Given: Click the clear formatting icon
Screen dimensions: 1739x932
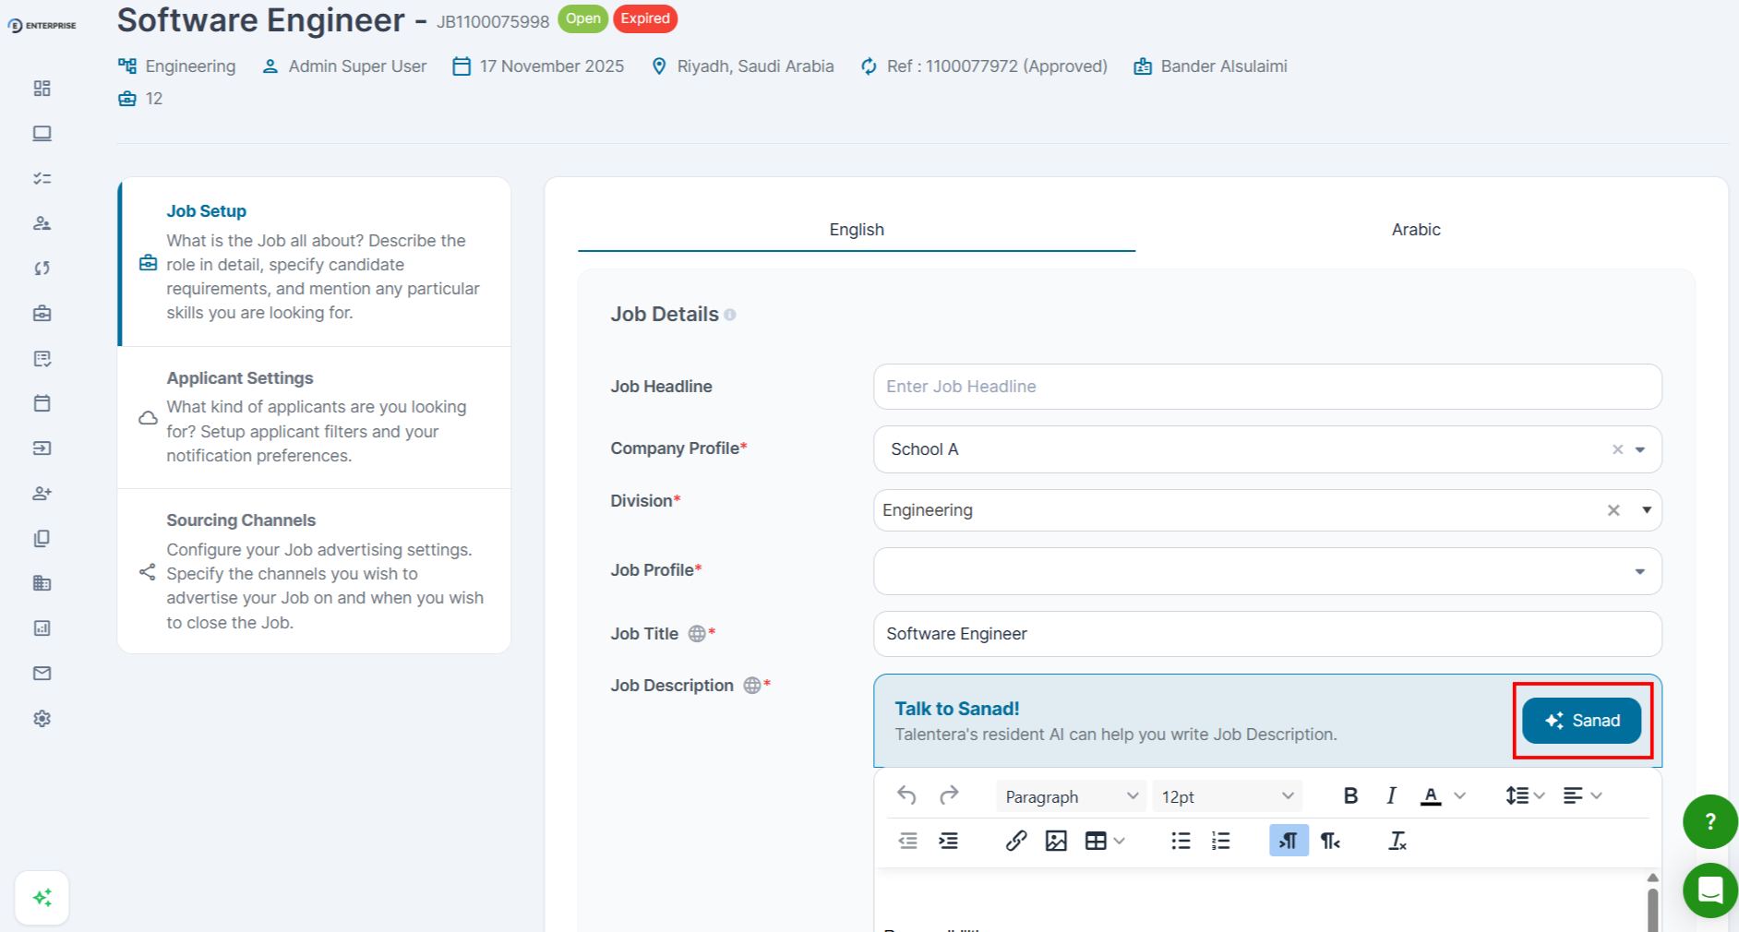Looking at the screenshot, I should pos(1397,841).
